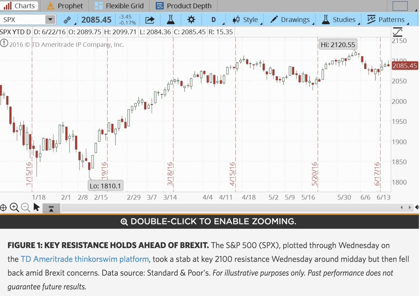
Task: Open the flask quick study icon
Action: coord(171,20)
